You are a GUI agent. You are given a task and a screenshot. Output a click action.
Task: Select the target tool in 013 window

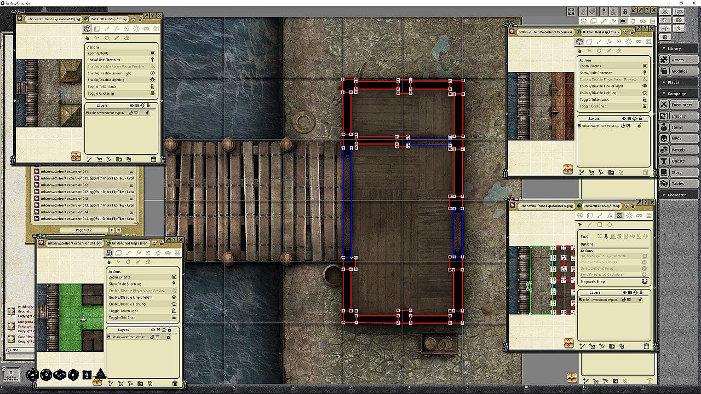(x=107, y=38)
